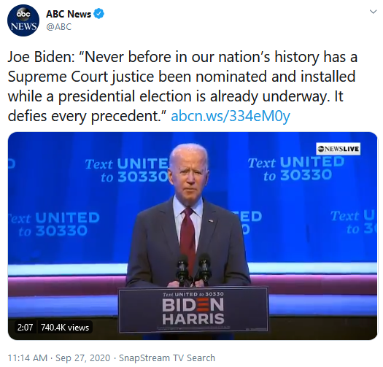383x367 pixels.
Task: Visit the @ABC handle link
Action: [58, 26]
